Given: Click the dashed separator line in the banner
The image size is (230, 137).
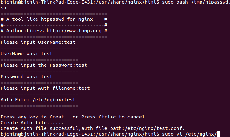Looking at the screenshot, I should pyautogui.click(x=54, y=25).
